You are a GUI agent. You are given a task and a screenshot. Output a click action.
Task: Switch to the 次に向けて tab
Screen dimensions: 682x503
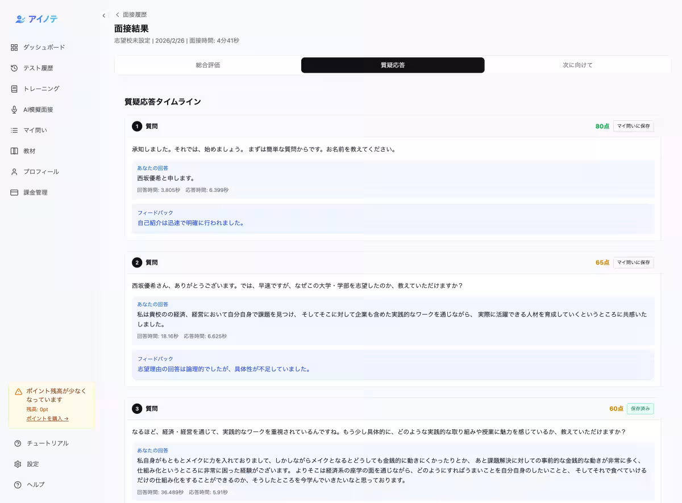tap(577, 65)
